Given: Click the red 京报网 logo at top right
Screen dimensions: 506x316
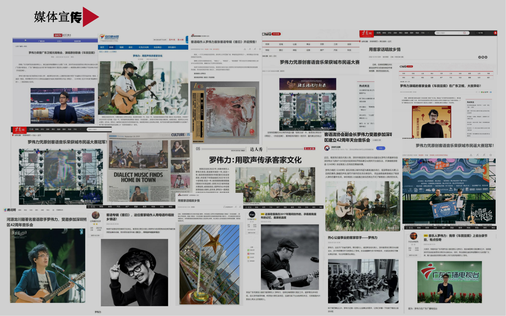Looking at the screenshot, I should [366, 33].
